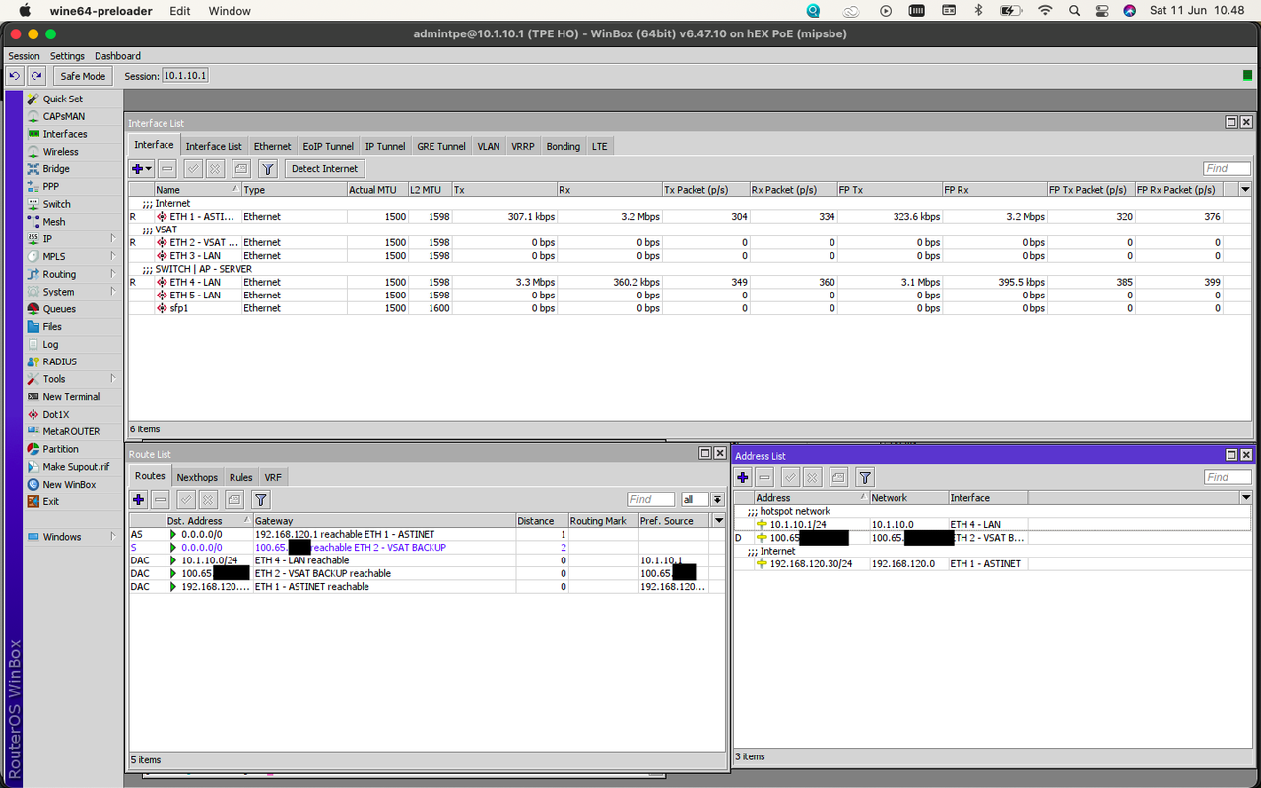The width and height of the screenshot is (1261, 788).
Task: Click filter icon in Interface List
Action: (267, 169)
